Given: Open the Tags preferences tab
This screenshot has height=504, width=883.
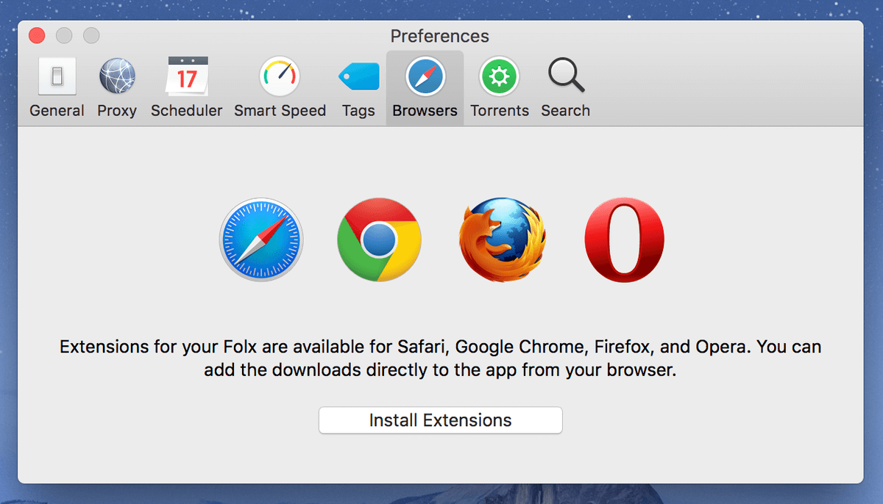Looking at the screenshot, I should [x=358, y=88].
